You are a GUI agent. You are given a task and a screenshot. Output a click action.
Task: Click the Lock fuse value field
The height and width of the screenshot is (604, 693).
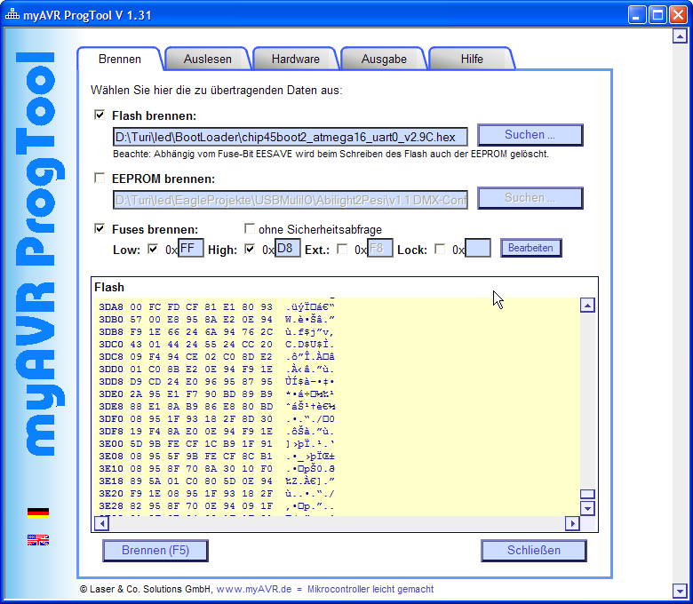click(478, 248)
